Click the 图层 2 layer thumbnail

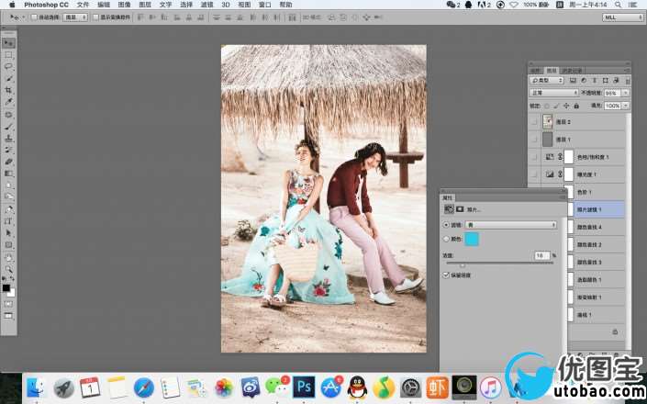click(x=547, y=122)
